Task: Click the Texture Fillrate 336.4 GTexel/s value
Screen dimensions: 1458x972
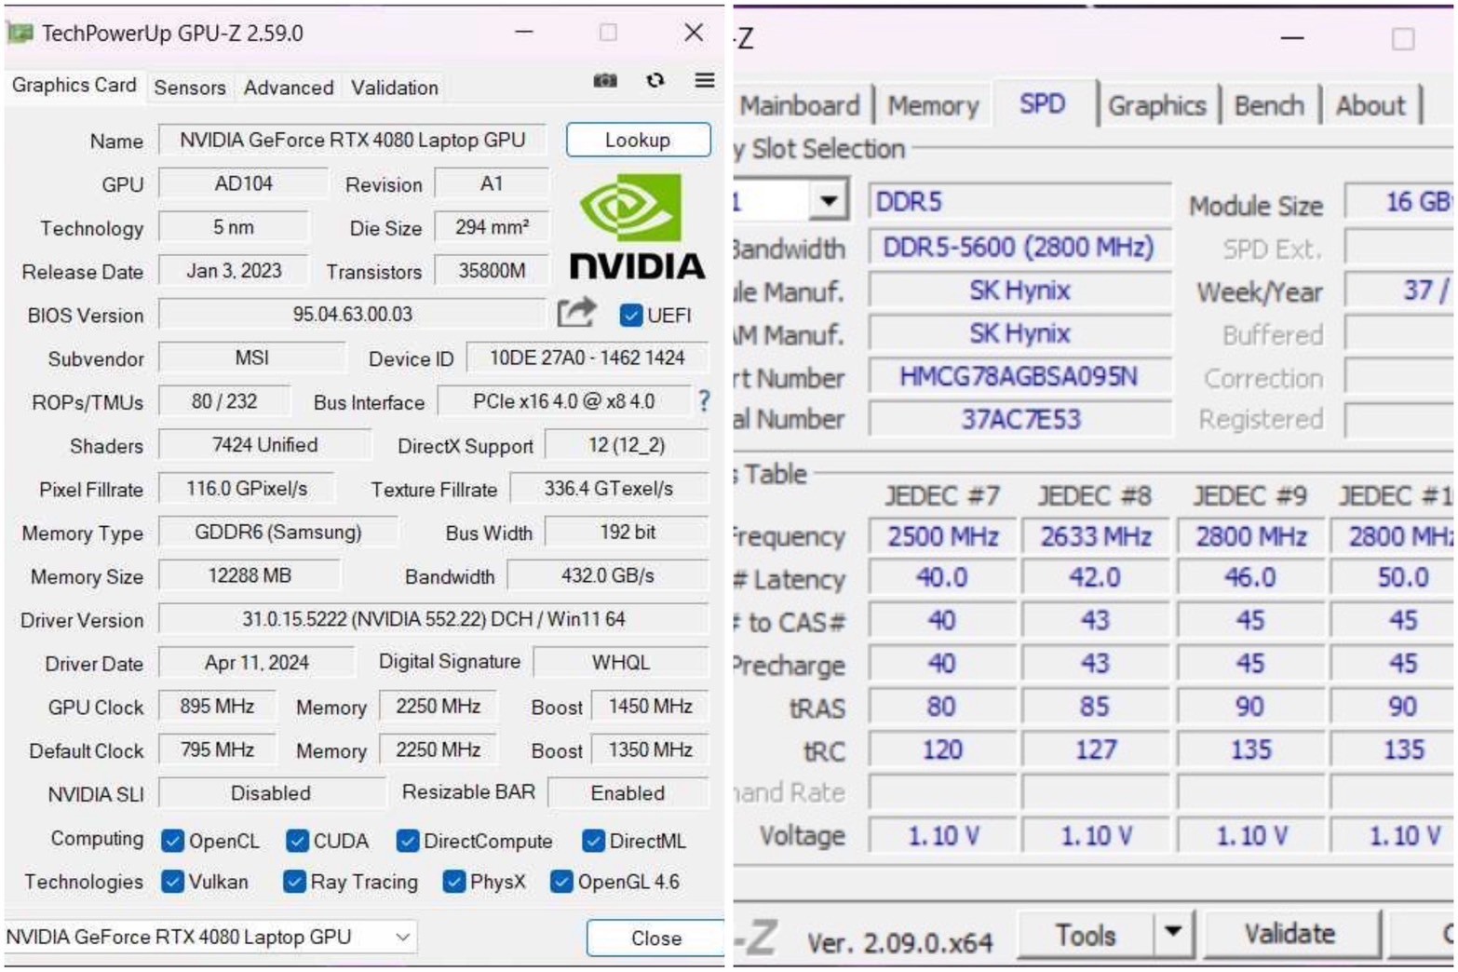Action: click(x=609, y=488)
